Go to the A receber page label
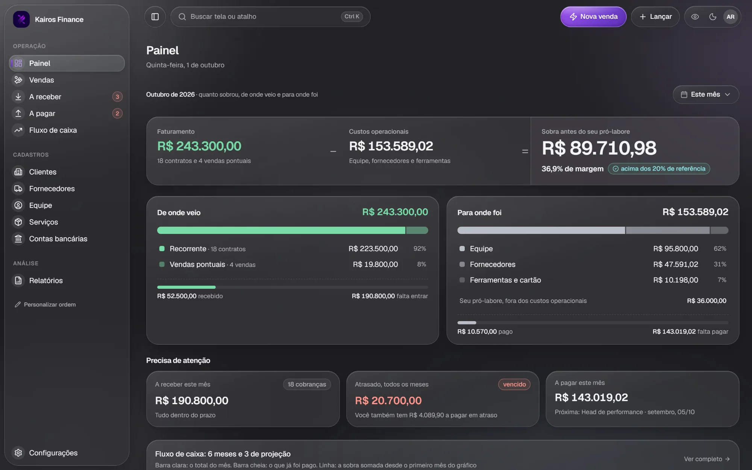 pyautogui.click(x=45, y=97)
